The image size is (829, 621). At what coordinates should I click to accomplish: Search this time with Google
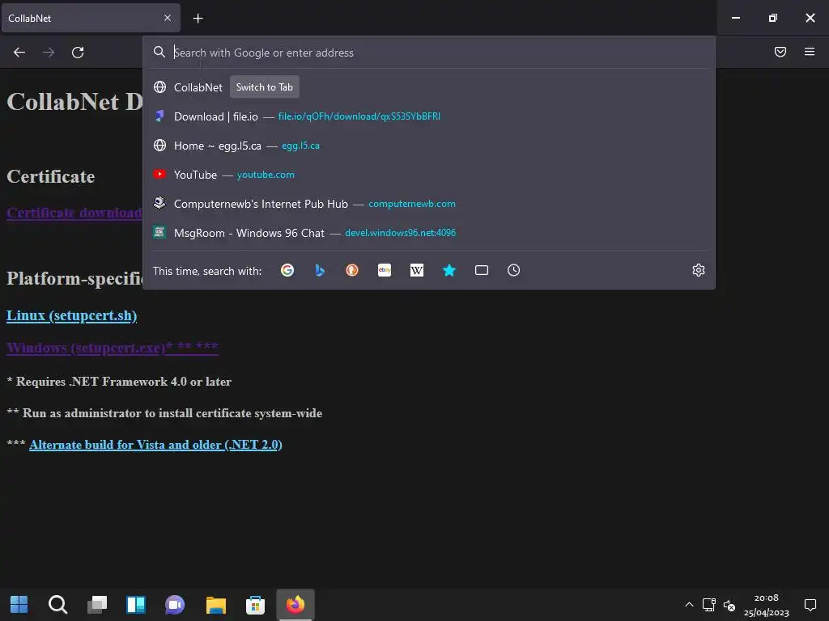tap(287, 270)
